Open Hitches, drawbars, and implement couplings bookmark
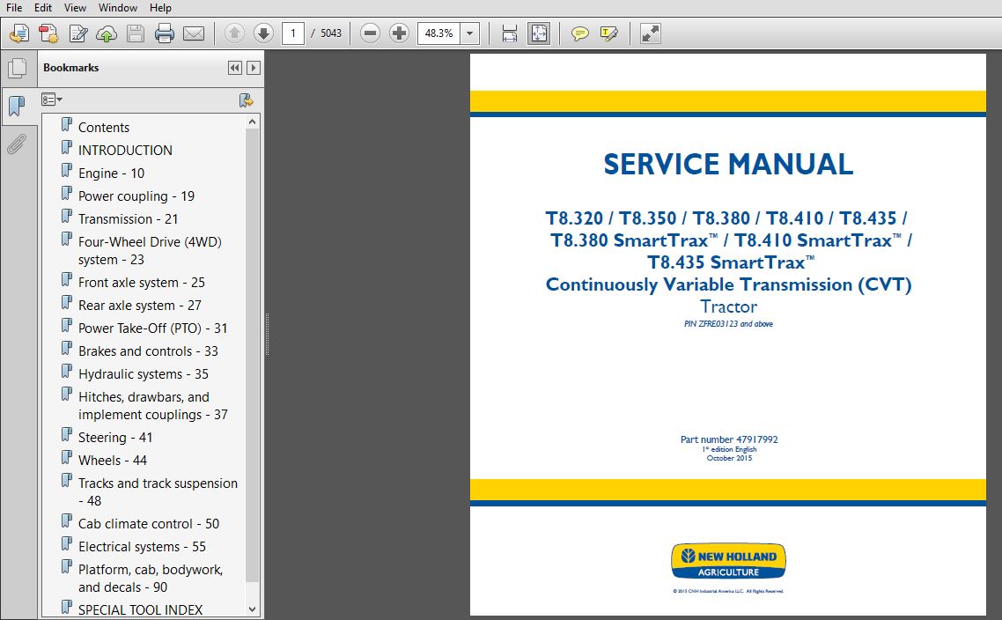Screen dimensions: 1002x620 point(152,406)
